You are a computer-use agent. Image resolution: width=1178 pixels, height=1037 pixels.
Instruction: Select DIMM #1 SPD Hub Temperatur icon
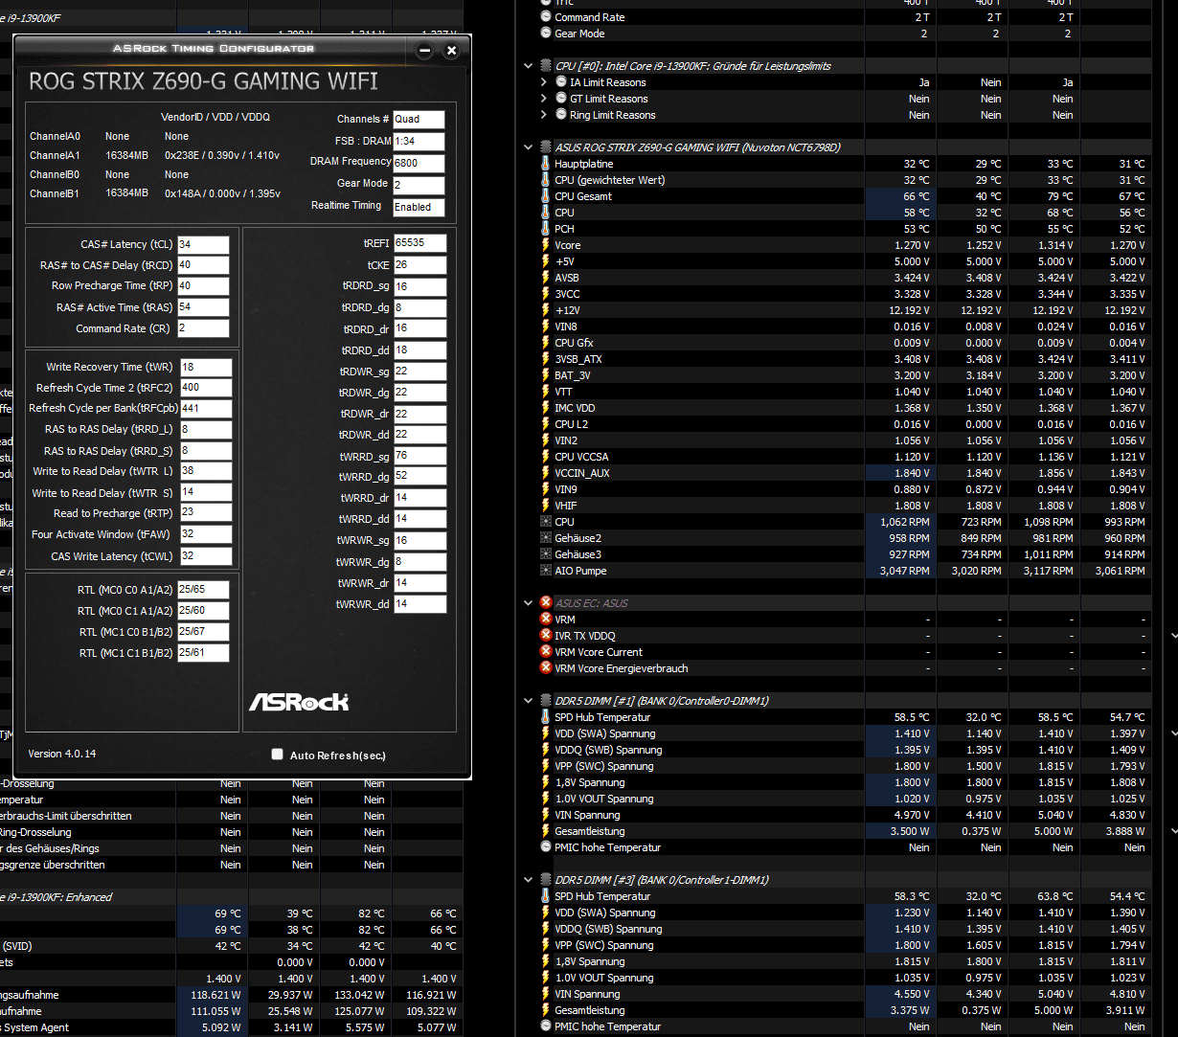coord(546,717)
